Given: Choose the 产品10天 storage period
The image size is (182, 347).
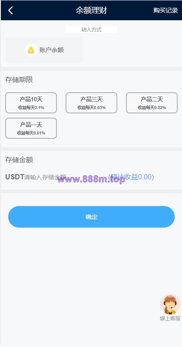Looking at the screenshot, I should click(x=31, y=103).
